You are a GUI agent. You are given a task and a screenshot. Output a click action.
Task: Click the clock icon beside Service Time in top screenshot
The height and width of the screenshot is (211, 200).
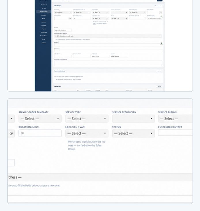70,18
